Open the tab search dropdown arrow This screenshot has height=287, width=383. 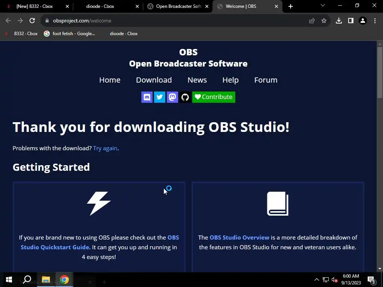tap(323, 5)
